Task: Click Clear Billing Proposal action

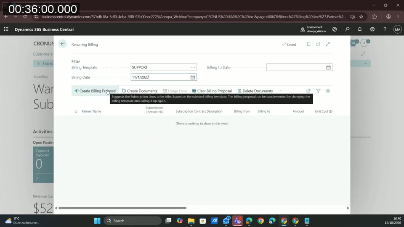Action: coord(212,91)
